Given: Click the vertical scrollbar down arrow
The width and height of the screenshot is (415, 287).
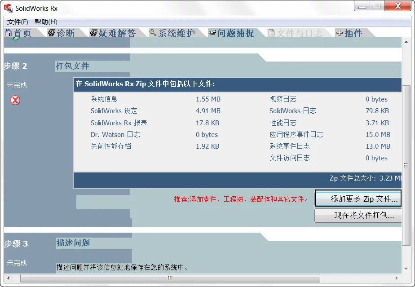Looking at the screenshot, I should coord(406,269).
